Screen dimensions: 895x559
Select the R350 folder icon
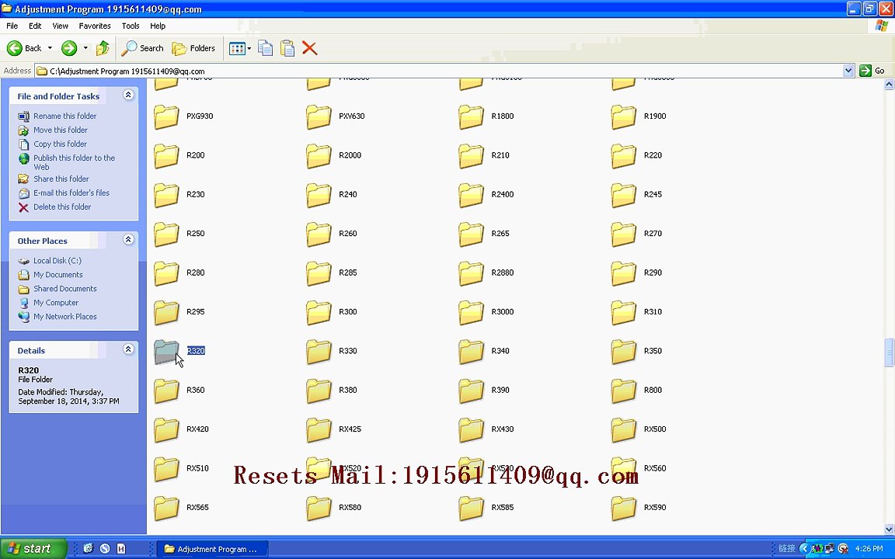(624, 352)
